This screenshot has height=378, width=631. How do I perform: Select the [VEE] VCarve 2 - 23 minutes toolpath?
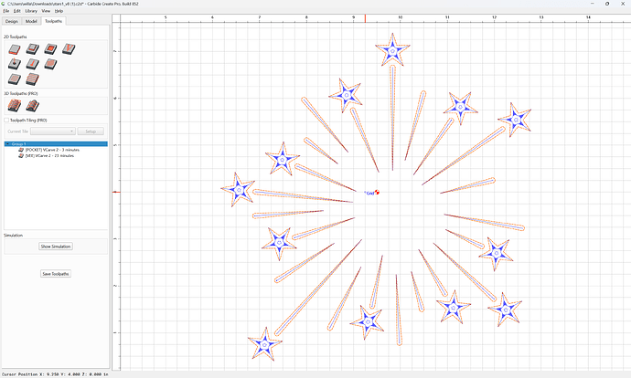(x=49, y=155)
